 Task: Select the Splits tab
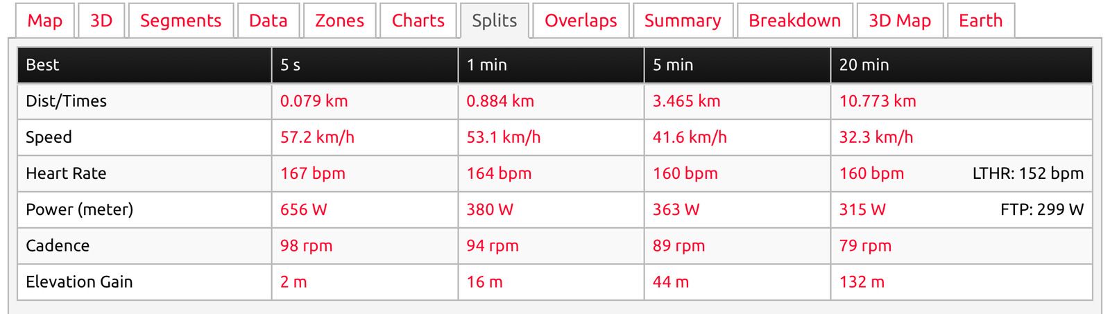point(494,21)
